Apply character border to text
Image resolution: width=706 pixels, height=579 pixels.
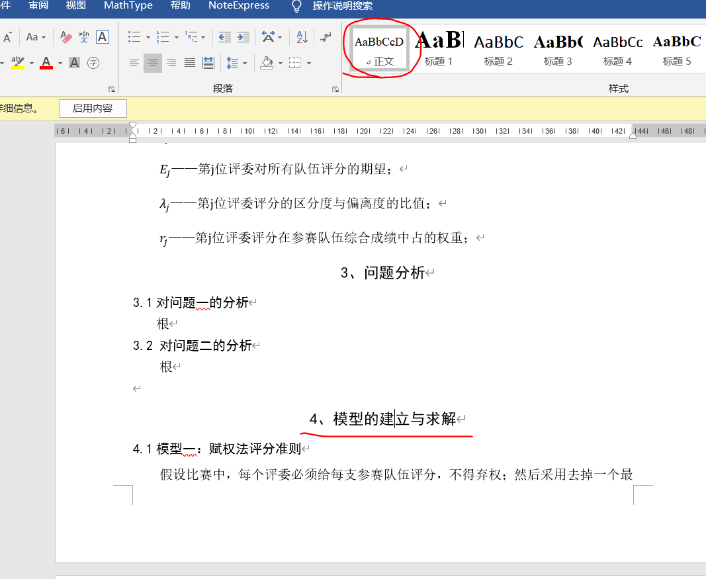[103, 37]
